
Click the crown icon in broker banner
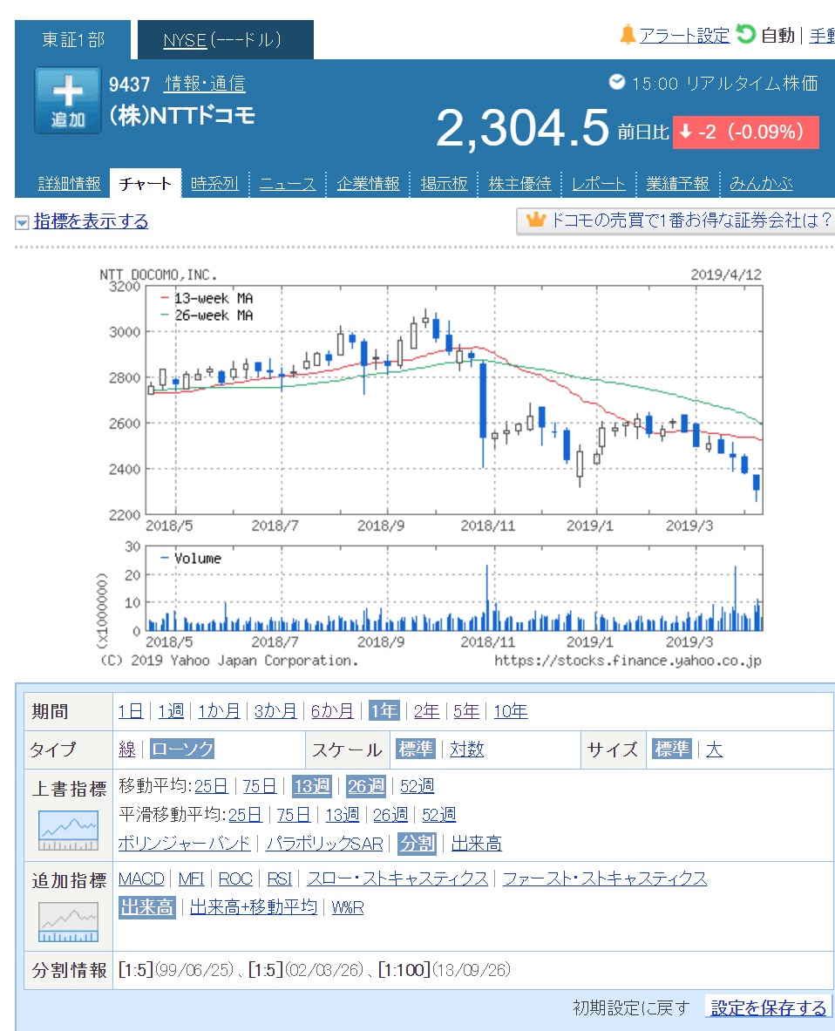pyautogui.click(x=535, y=220)
